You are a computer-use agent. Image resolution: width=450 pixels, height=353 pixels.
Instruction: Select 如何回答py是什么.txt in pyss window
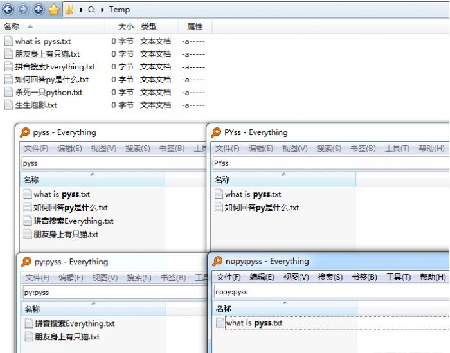pyautogui.click(x=71, y=208)
